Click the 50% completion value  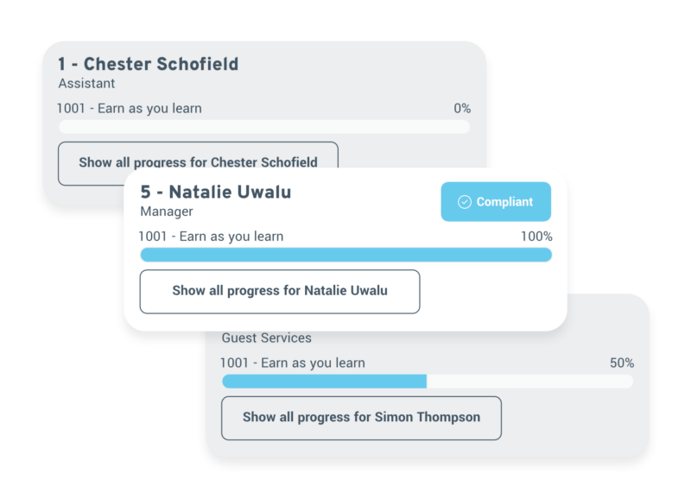622,363
